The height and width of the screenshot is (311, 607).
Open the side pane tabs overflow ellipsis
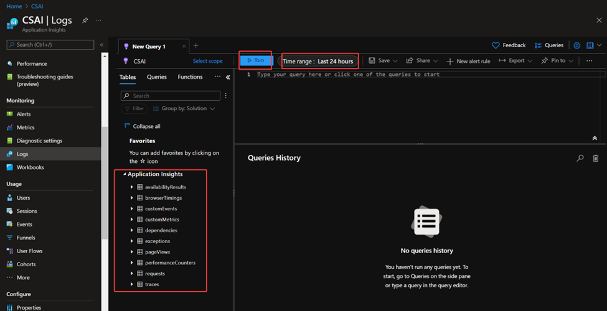[x=217, y=77]
